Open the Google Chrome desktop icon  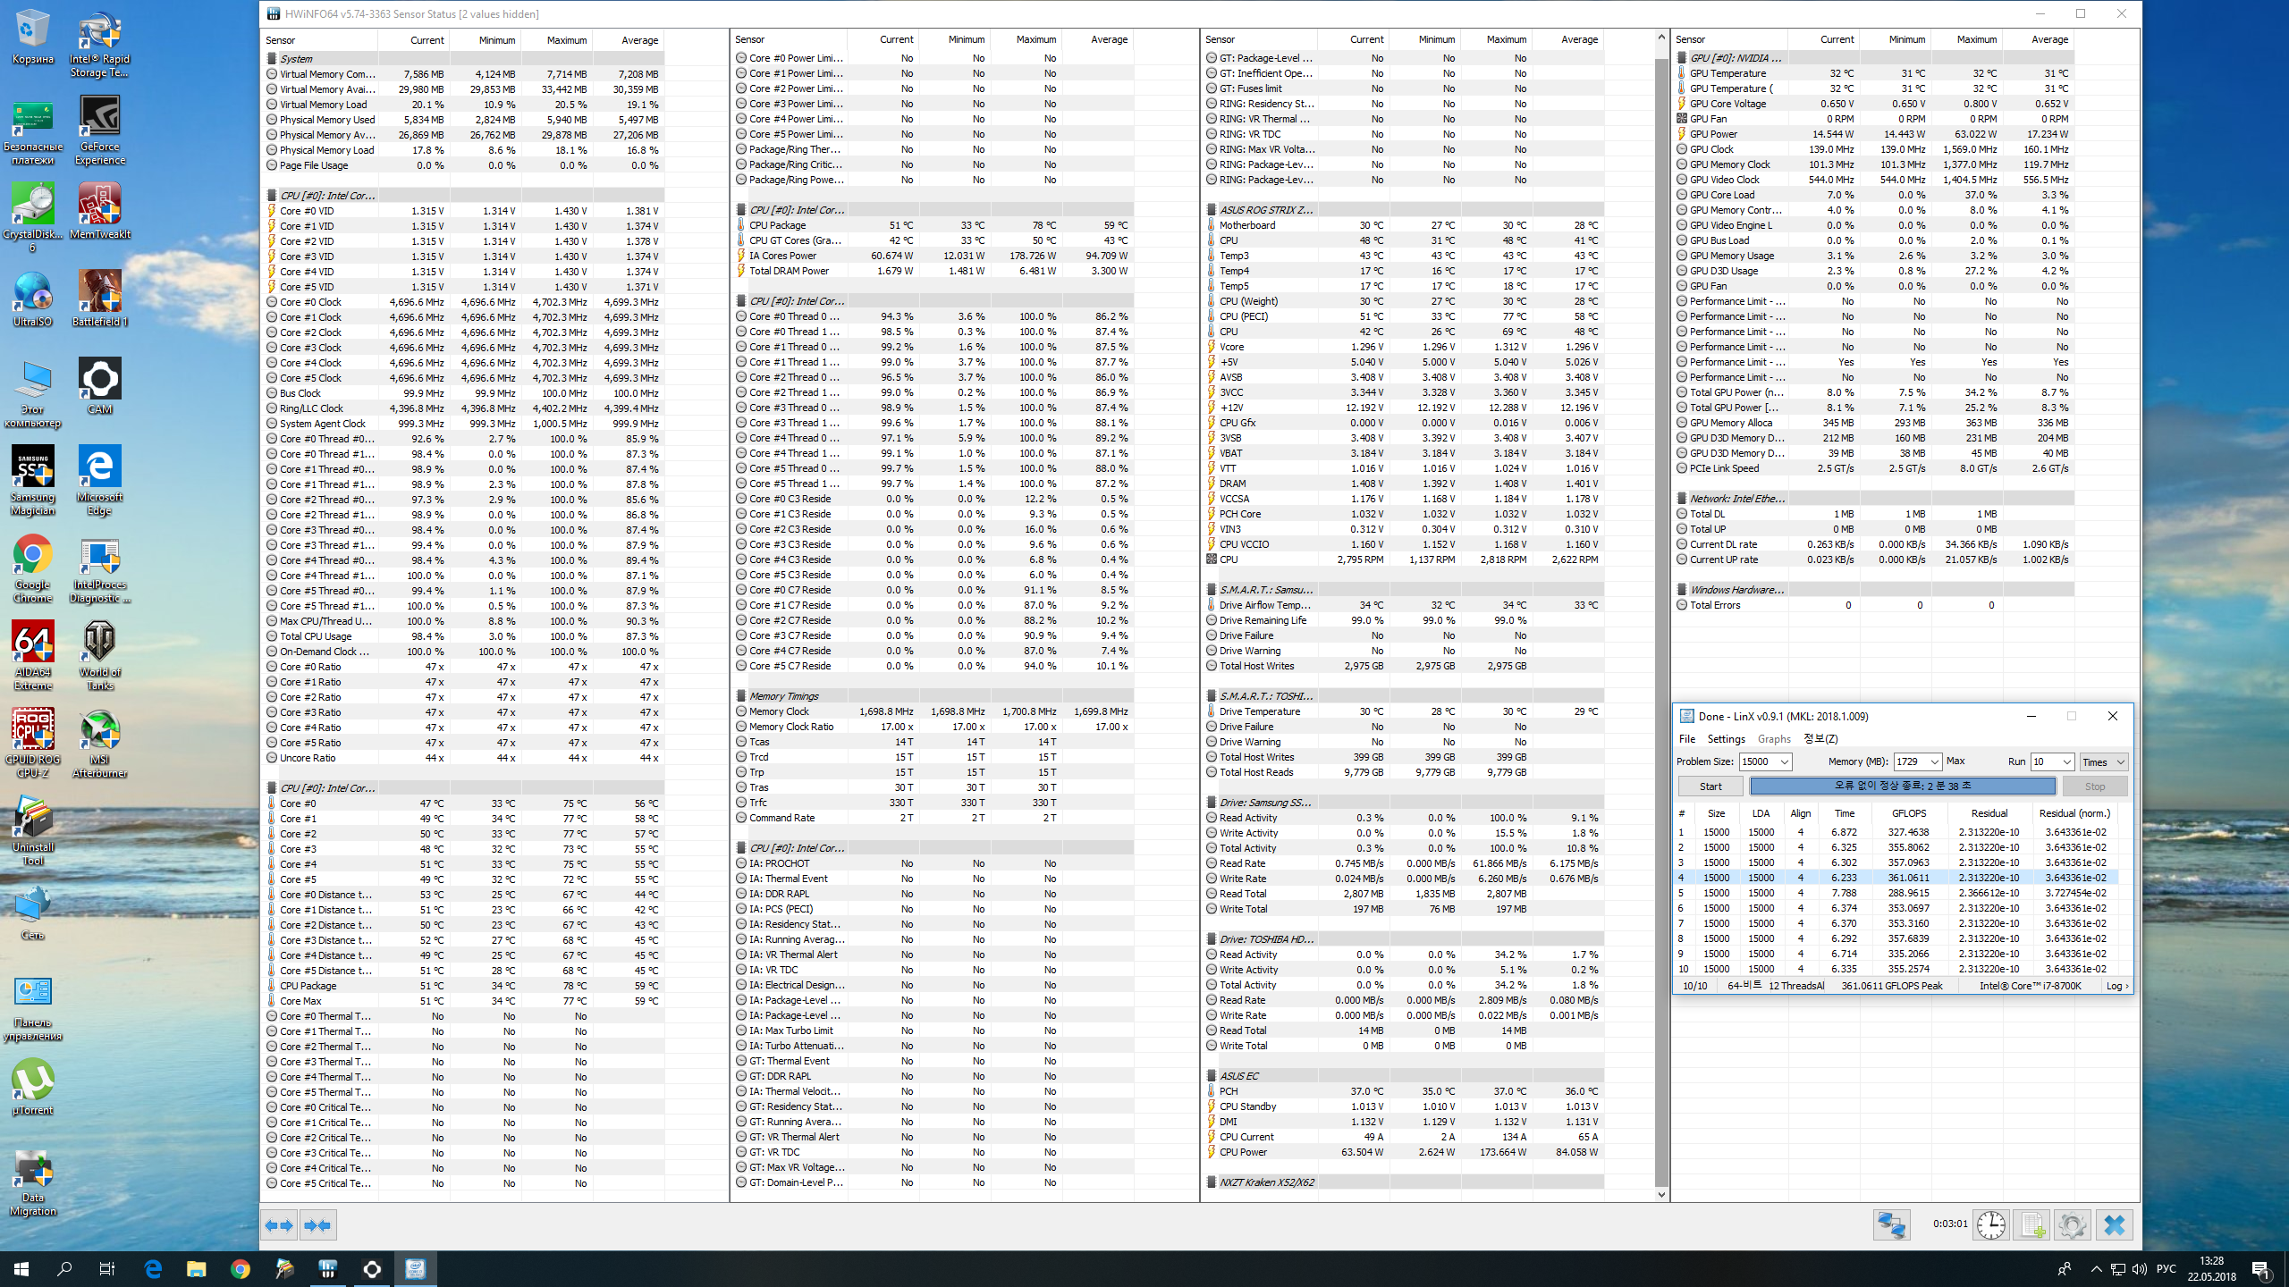(33, 568)
